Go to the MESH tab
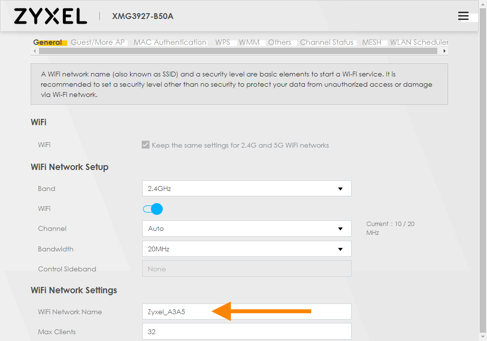 click(372, 42)
